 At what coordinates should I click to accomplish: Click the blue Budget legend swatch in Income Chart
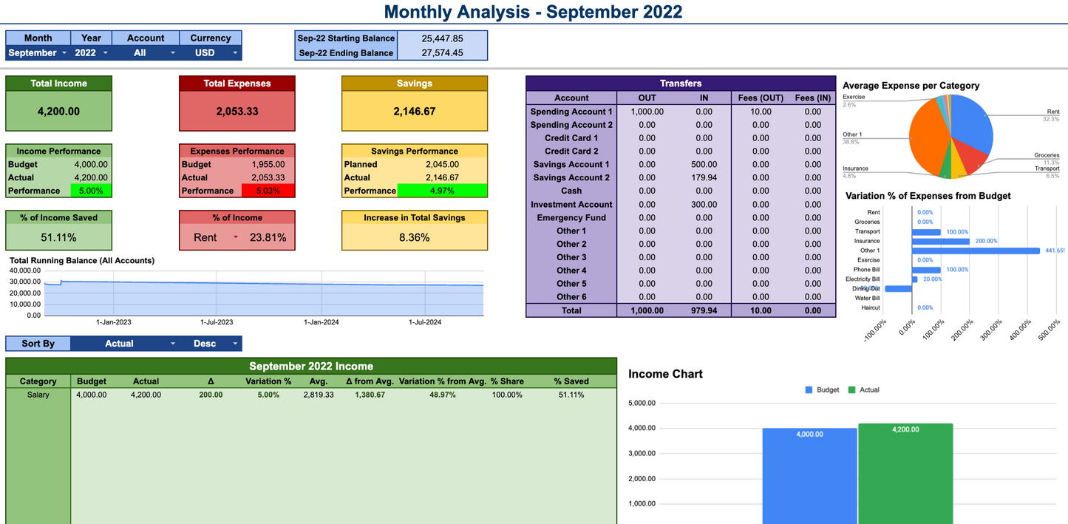pyautogui.click(x=810, y=389)
